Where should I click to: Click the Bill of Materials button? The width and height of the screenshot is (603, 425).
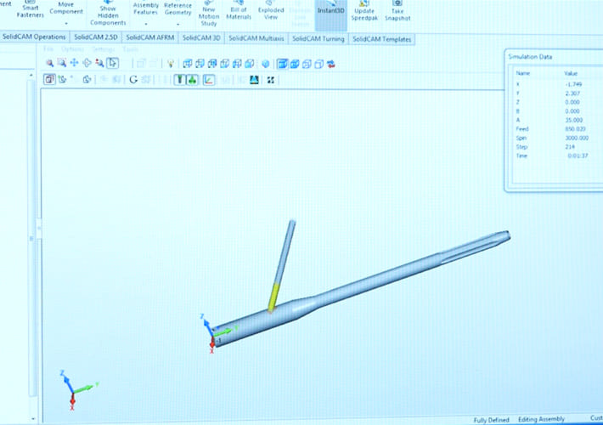pos(239,12)
